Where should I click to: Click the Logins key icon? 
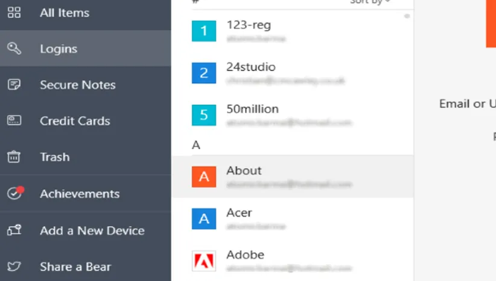(x=14, y=49)
